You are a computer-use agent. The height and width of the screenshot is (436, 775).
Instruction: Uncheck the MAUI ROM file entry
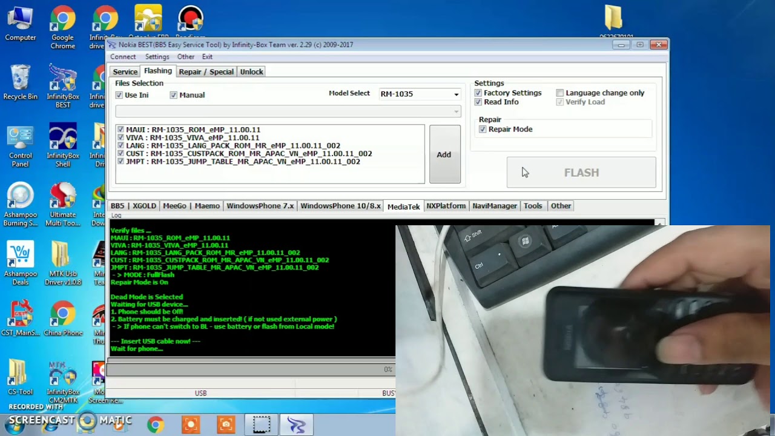click(121, 130)
